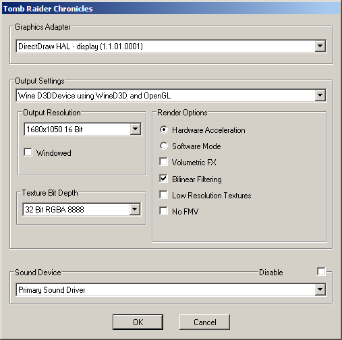The width and height of the screenshot is (342, 340).
Task: Open the Texture Bit Depth dropdown arrow
Action: [x=135, y=209]
